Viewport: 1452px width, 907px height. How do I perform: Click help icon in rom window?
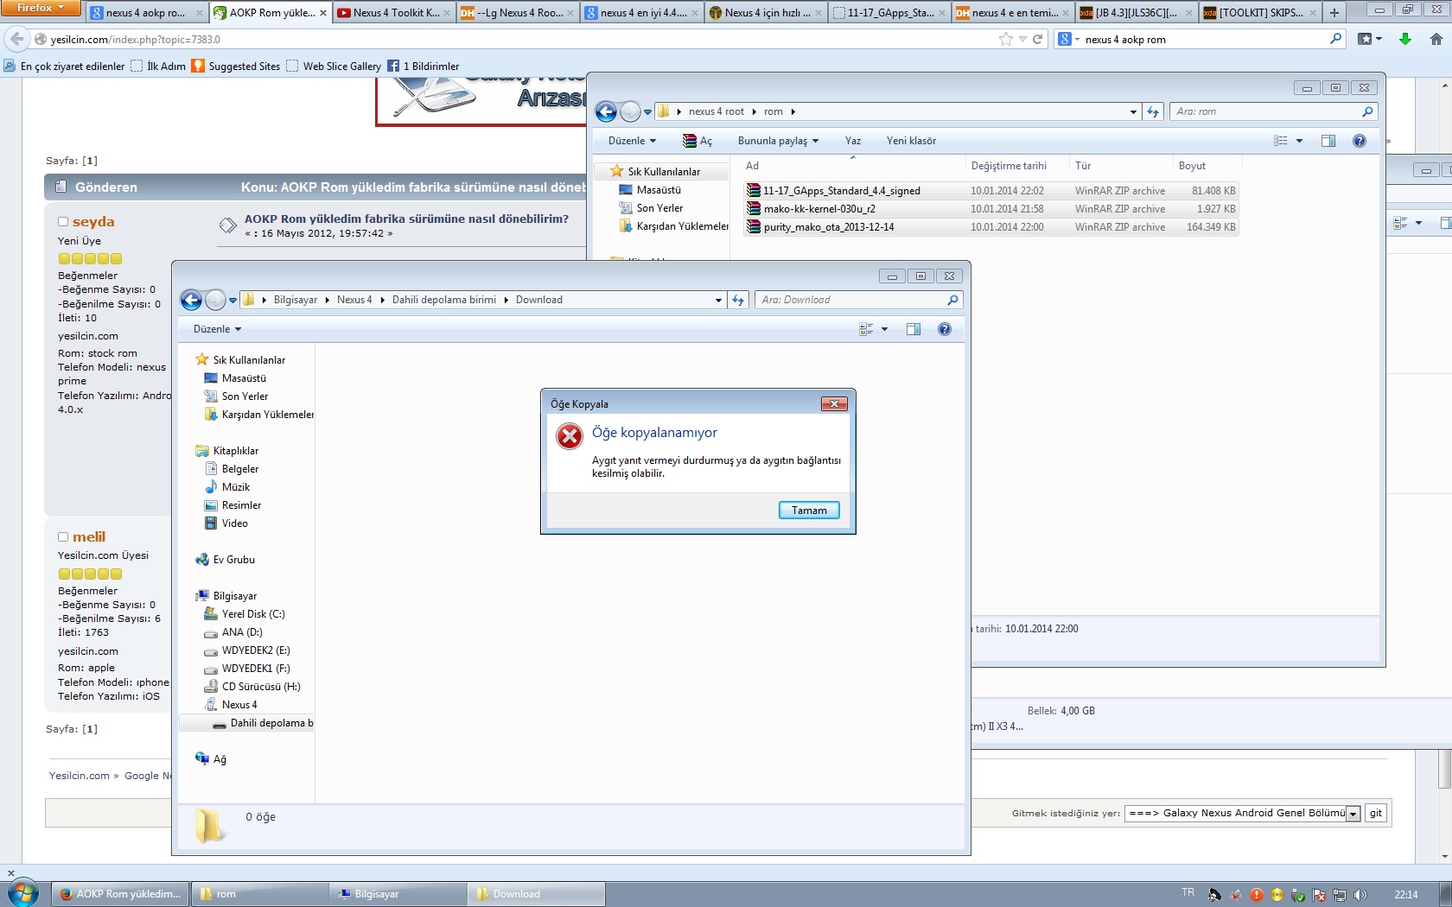tap(1360, 141)
